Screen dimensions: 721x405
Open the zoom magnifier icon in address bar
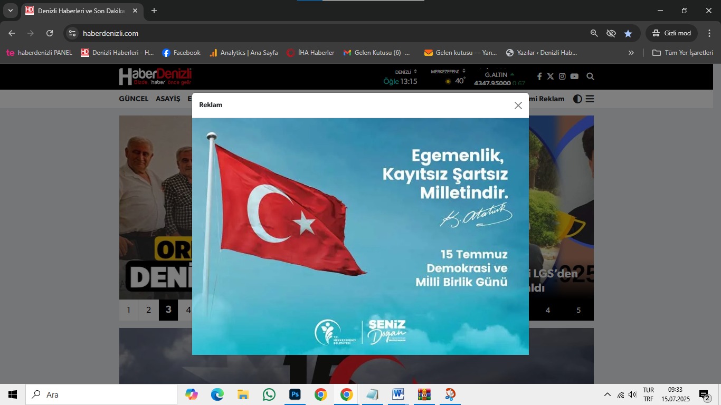click(594, 33)
